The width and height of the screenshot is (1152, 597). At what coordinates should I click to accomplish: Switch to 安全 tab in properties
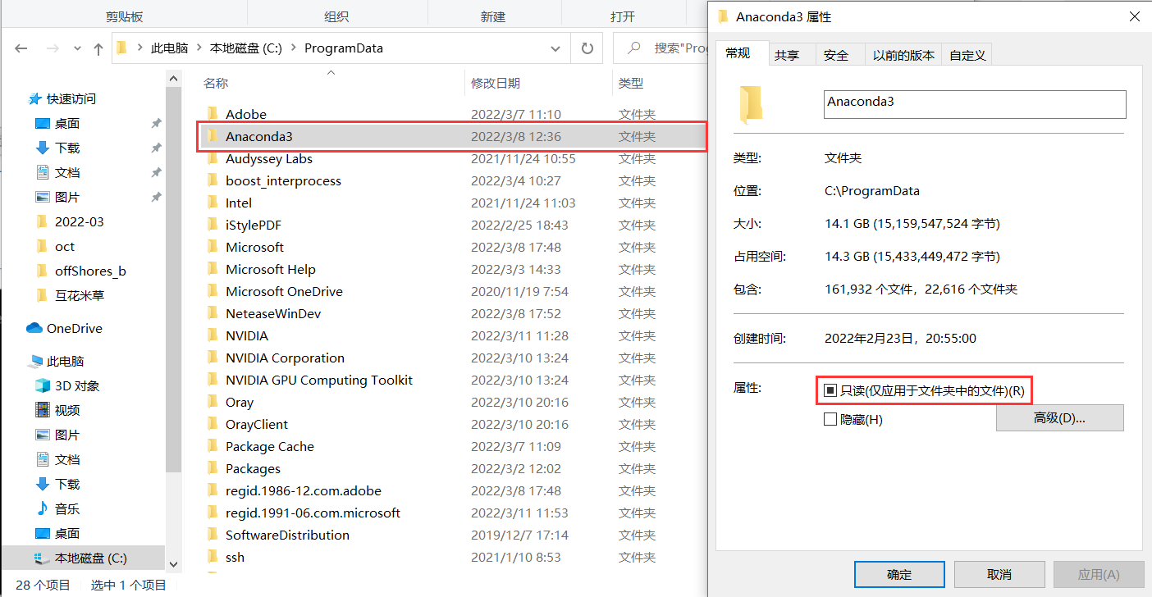[x=836, y=55]
